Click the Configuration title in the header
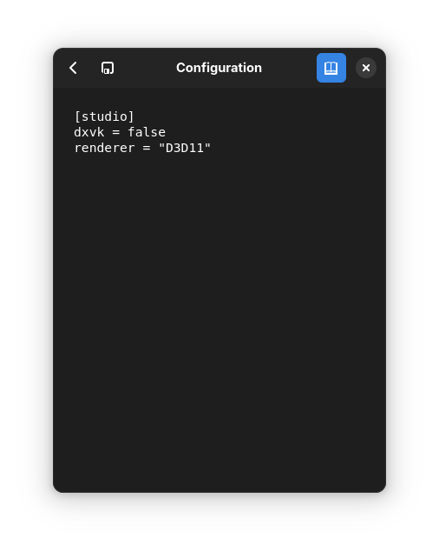This screenshot has width=439, height=551. 219,68
